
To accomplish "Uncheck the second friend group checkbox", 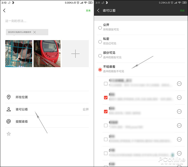I will point(106,98).
